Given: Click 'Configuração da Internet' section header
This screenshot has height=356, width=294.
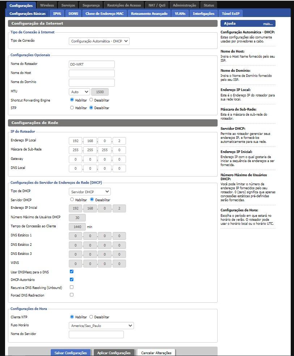Looking at the screenshot, I should pos(113,24).
